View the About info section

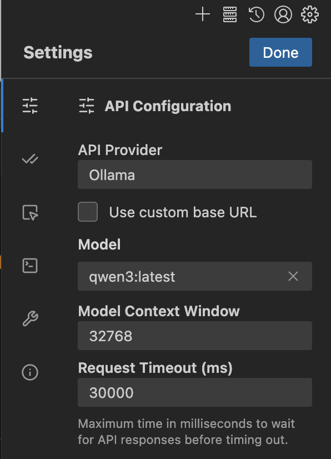31,372
